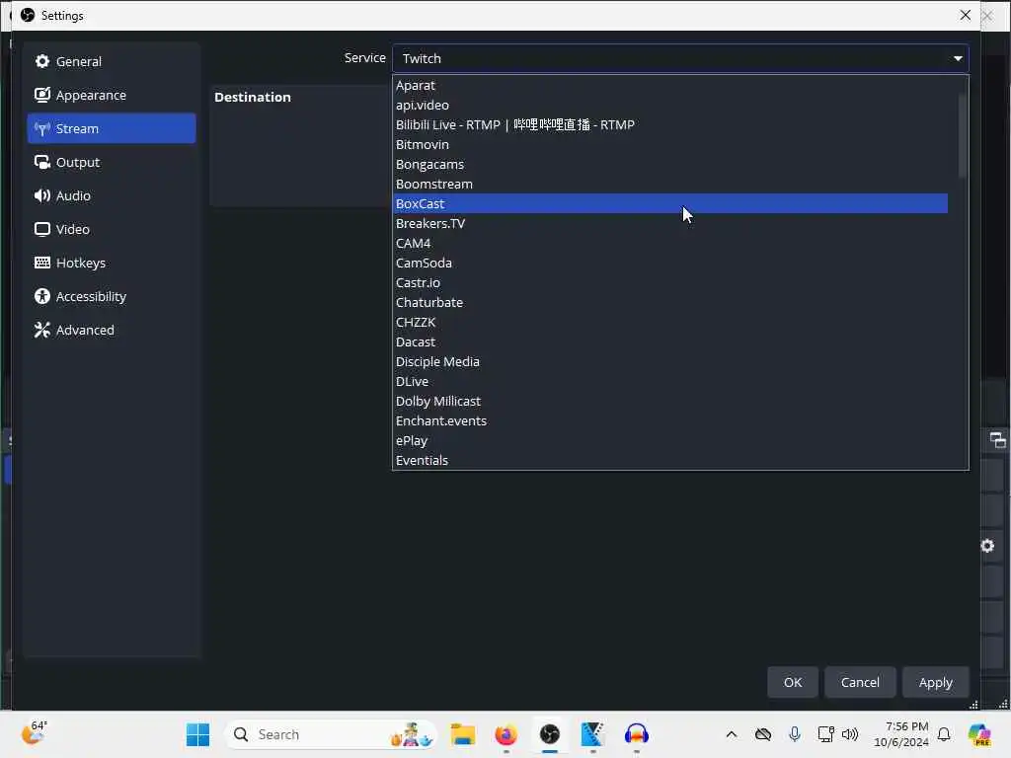Open network status tray icon
This screenshot has height=758, width=1011.
[826, 734]
